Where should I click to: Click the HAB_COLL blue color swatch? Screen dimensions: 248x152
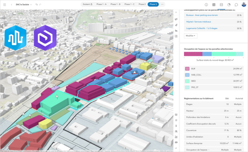coord(187,75)
